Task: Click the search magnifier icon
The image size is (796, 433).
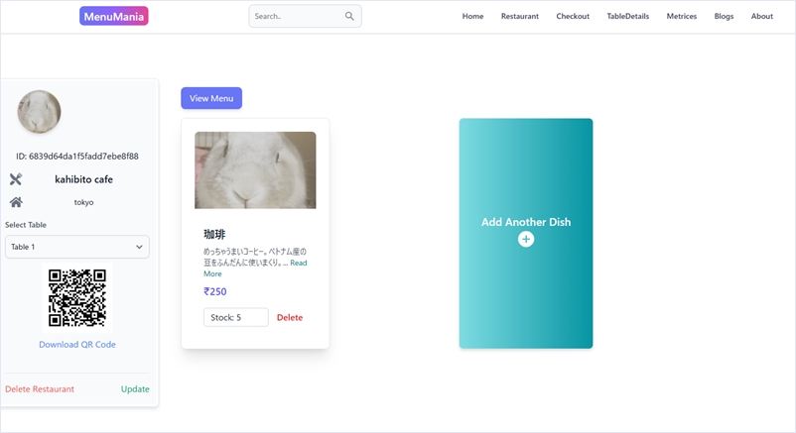Action: click(x=349, y=16)
